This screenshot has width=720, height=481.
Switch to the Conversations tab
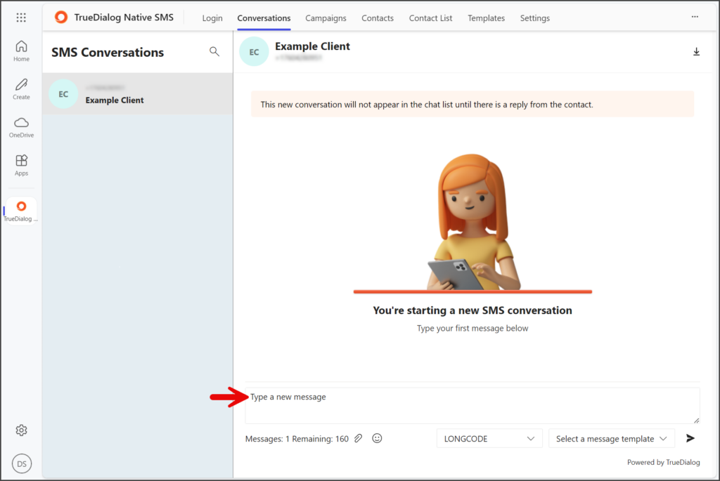tap(264, 18)
